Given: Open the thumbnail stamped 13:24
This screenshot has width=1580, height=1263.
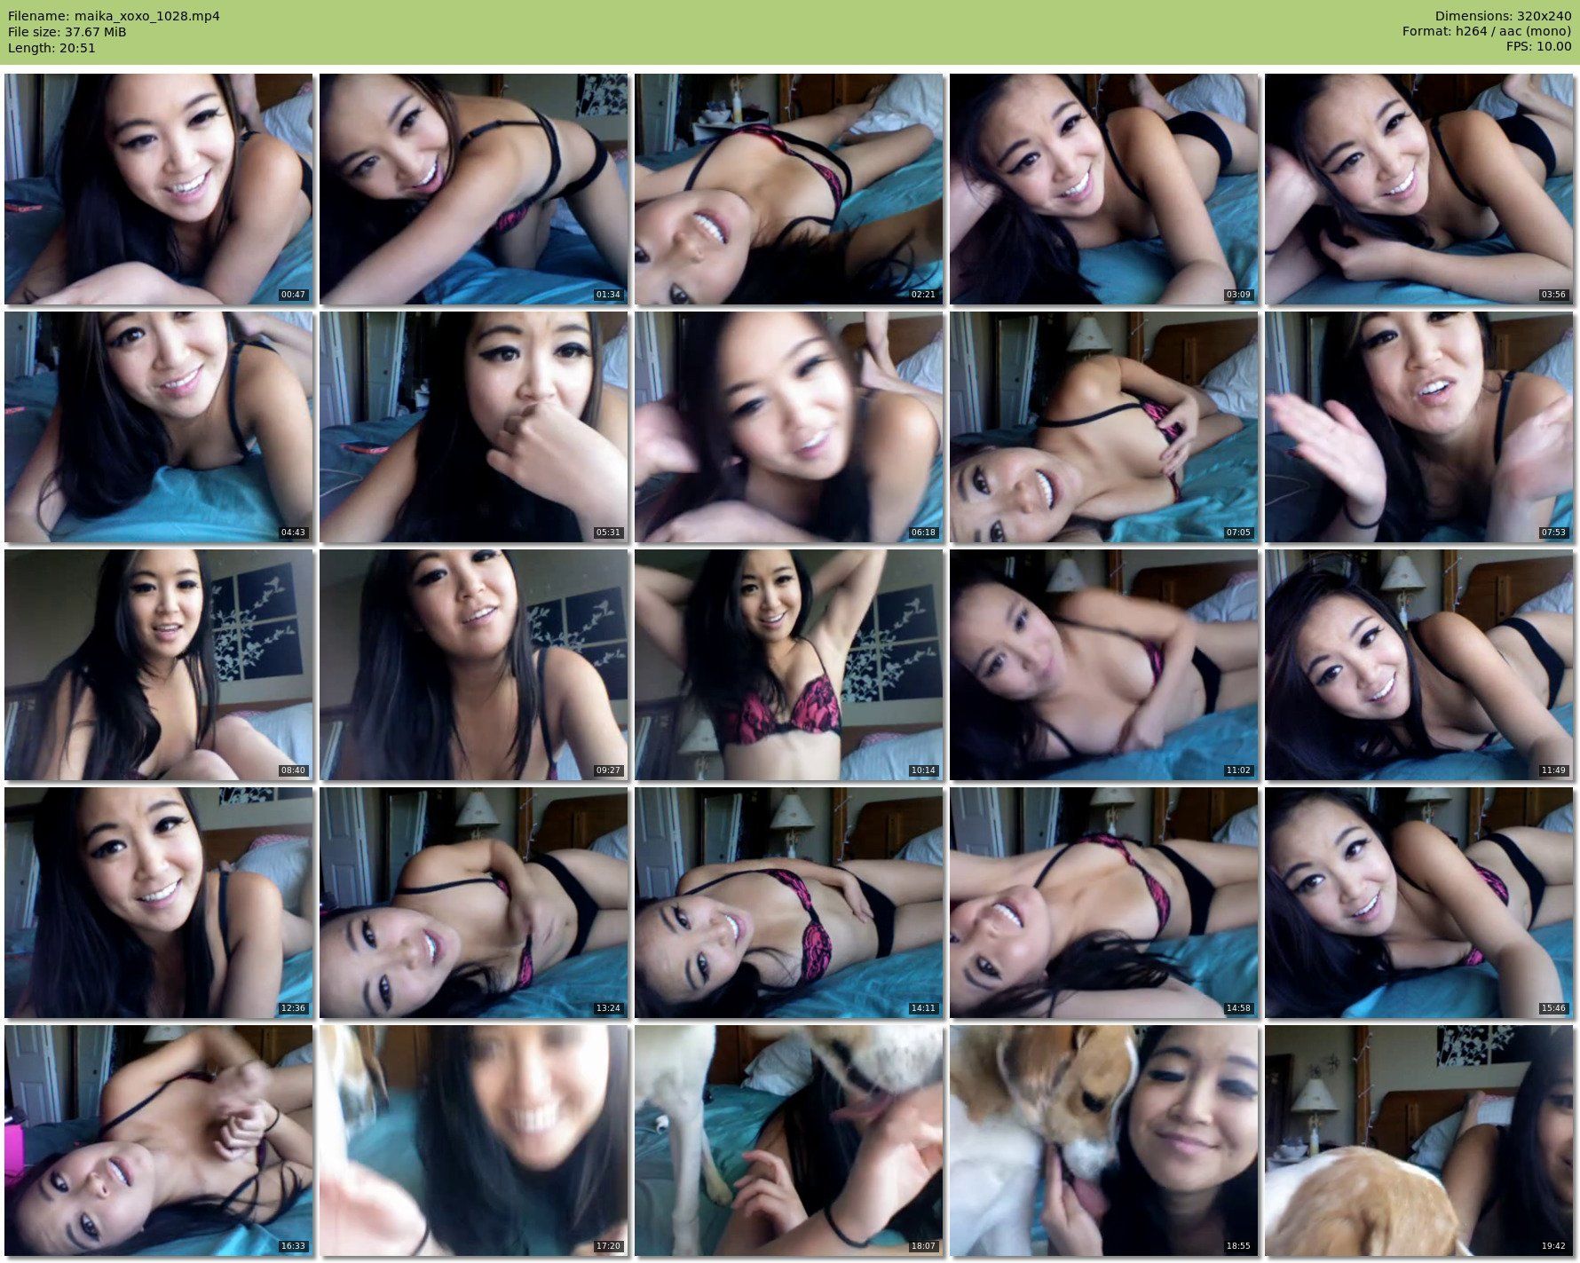Looking at the screenshot, I should tap(474, 903).
